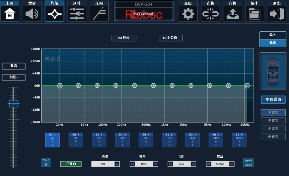
Task: Increase 增益 gain with up arrow
Action: (x=209, y=164)
